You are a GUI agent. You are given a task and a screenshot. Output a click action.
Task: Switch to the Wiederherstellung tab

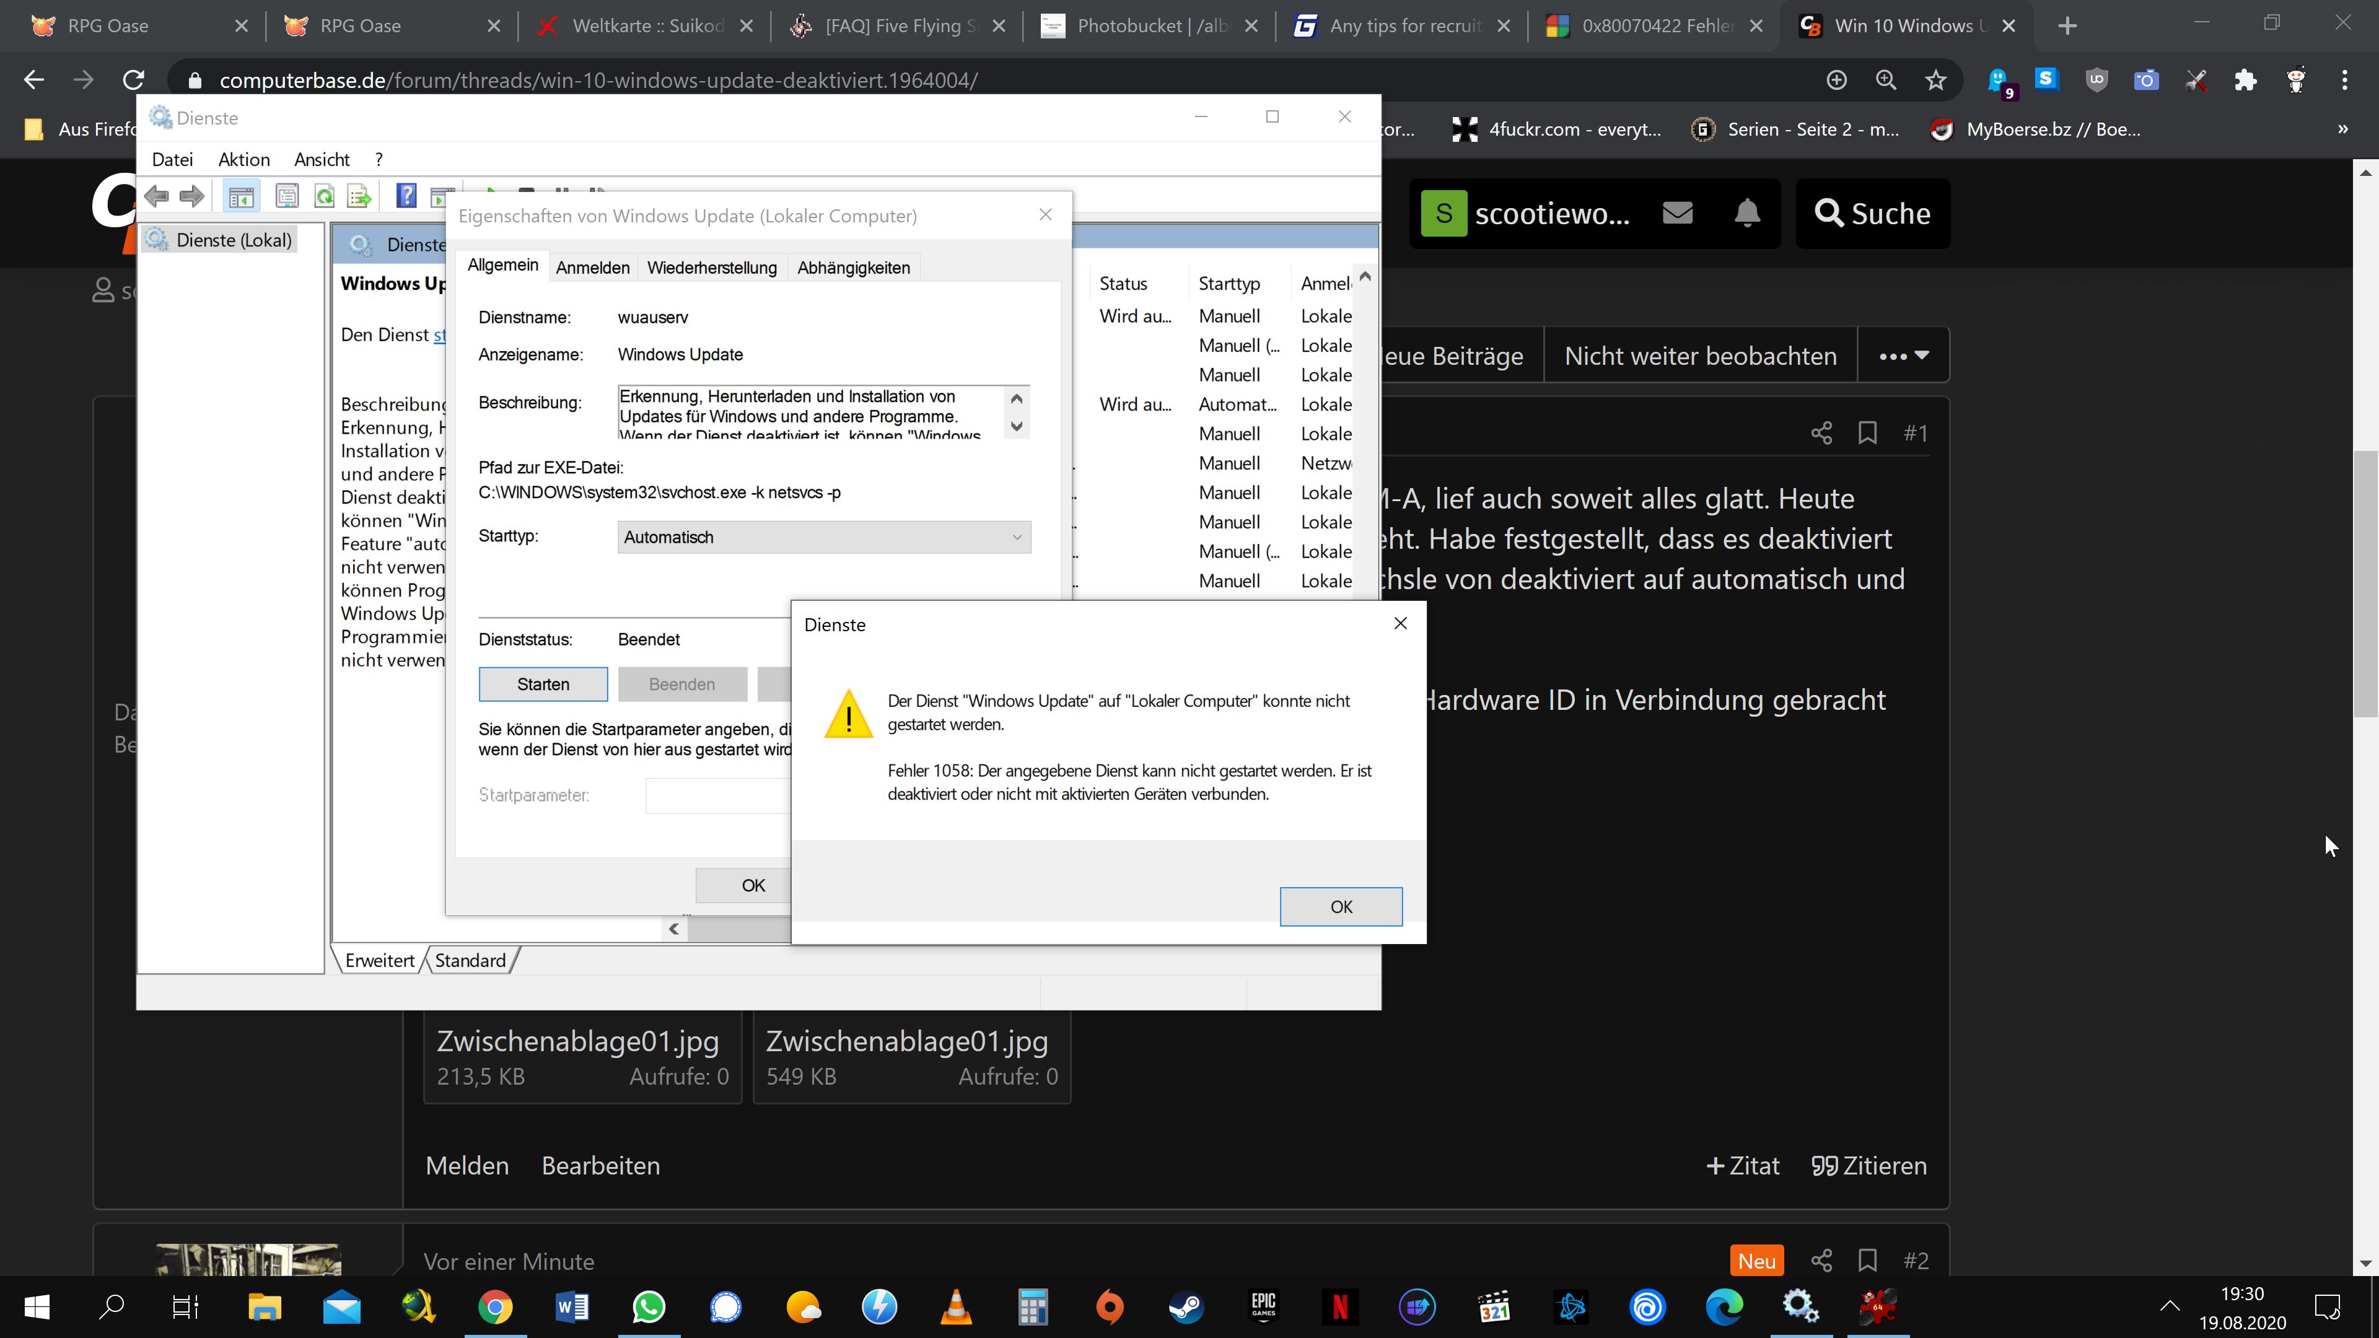(711, 268)
